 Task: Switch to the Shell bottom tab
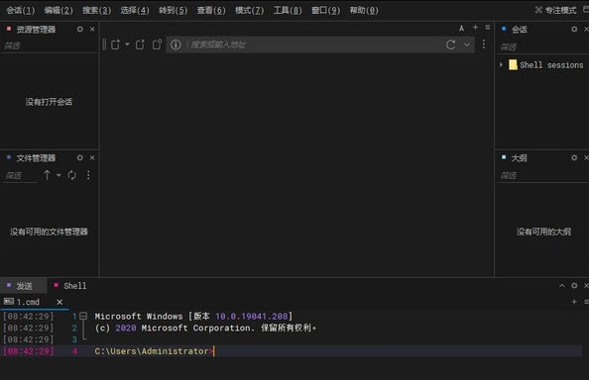click(x=70, y=286)
